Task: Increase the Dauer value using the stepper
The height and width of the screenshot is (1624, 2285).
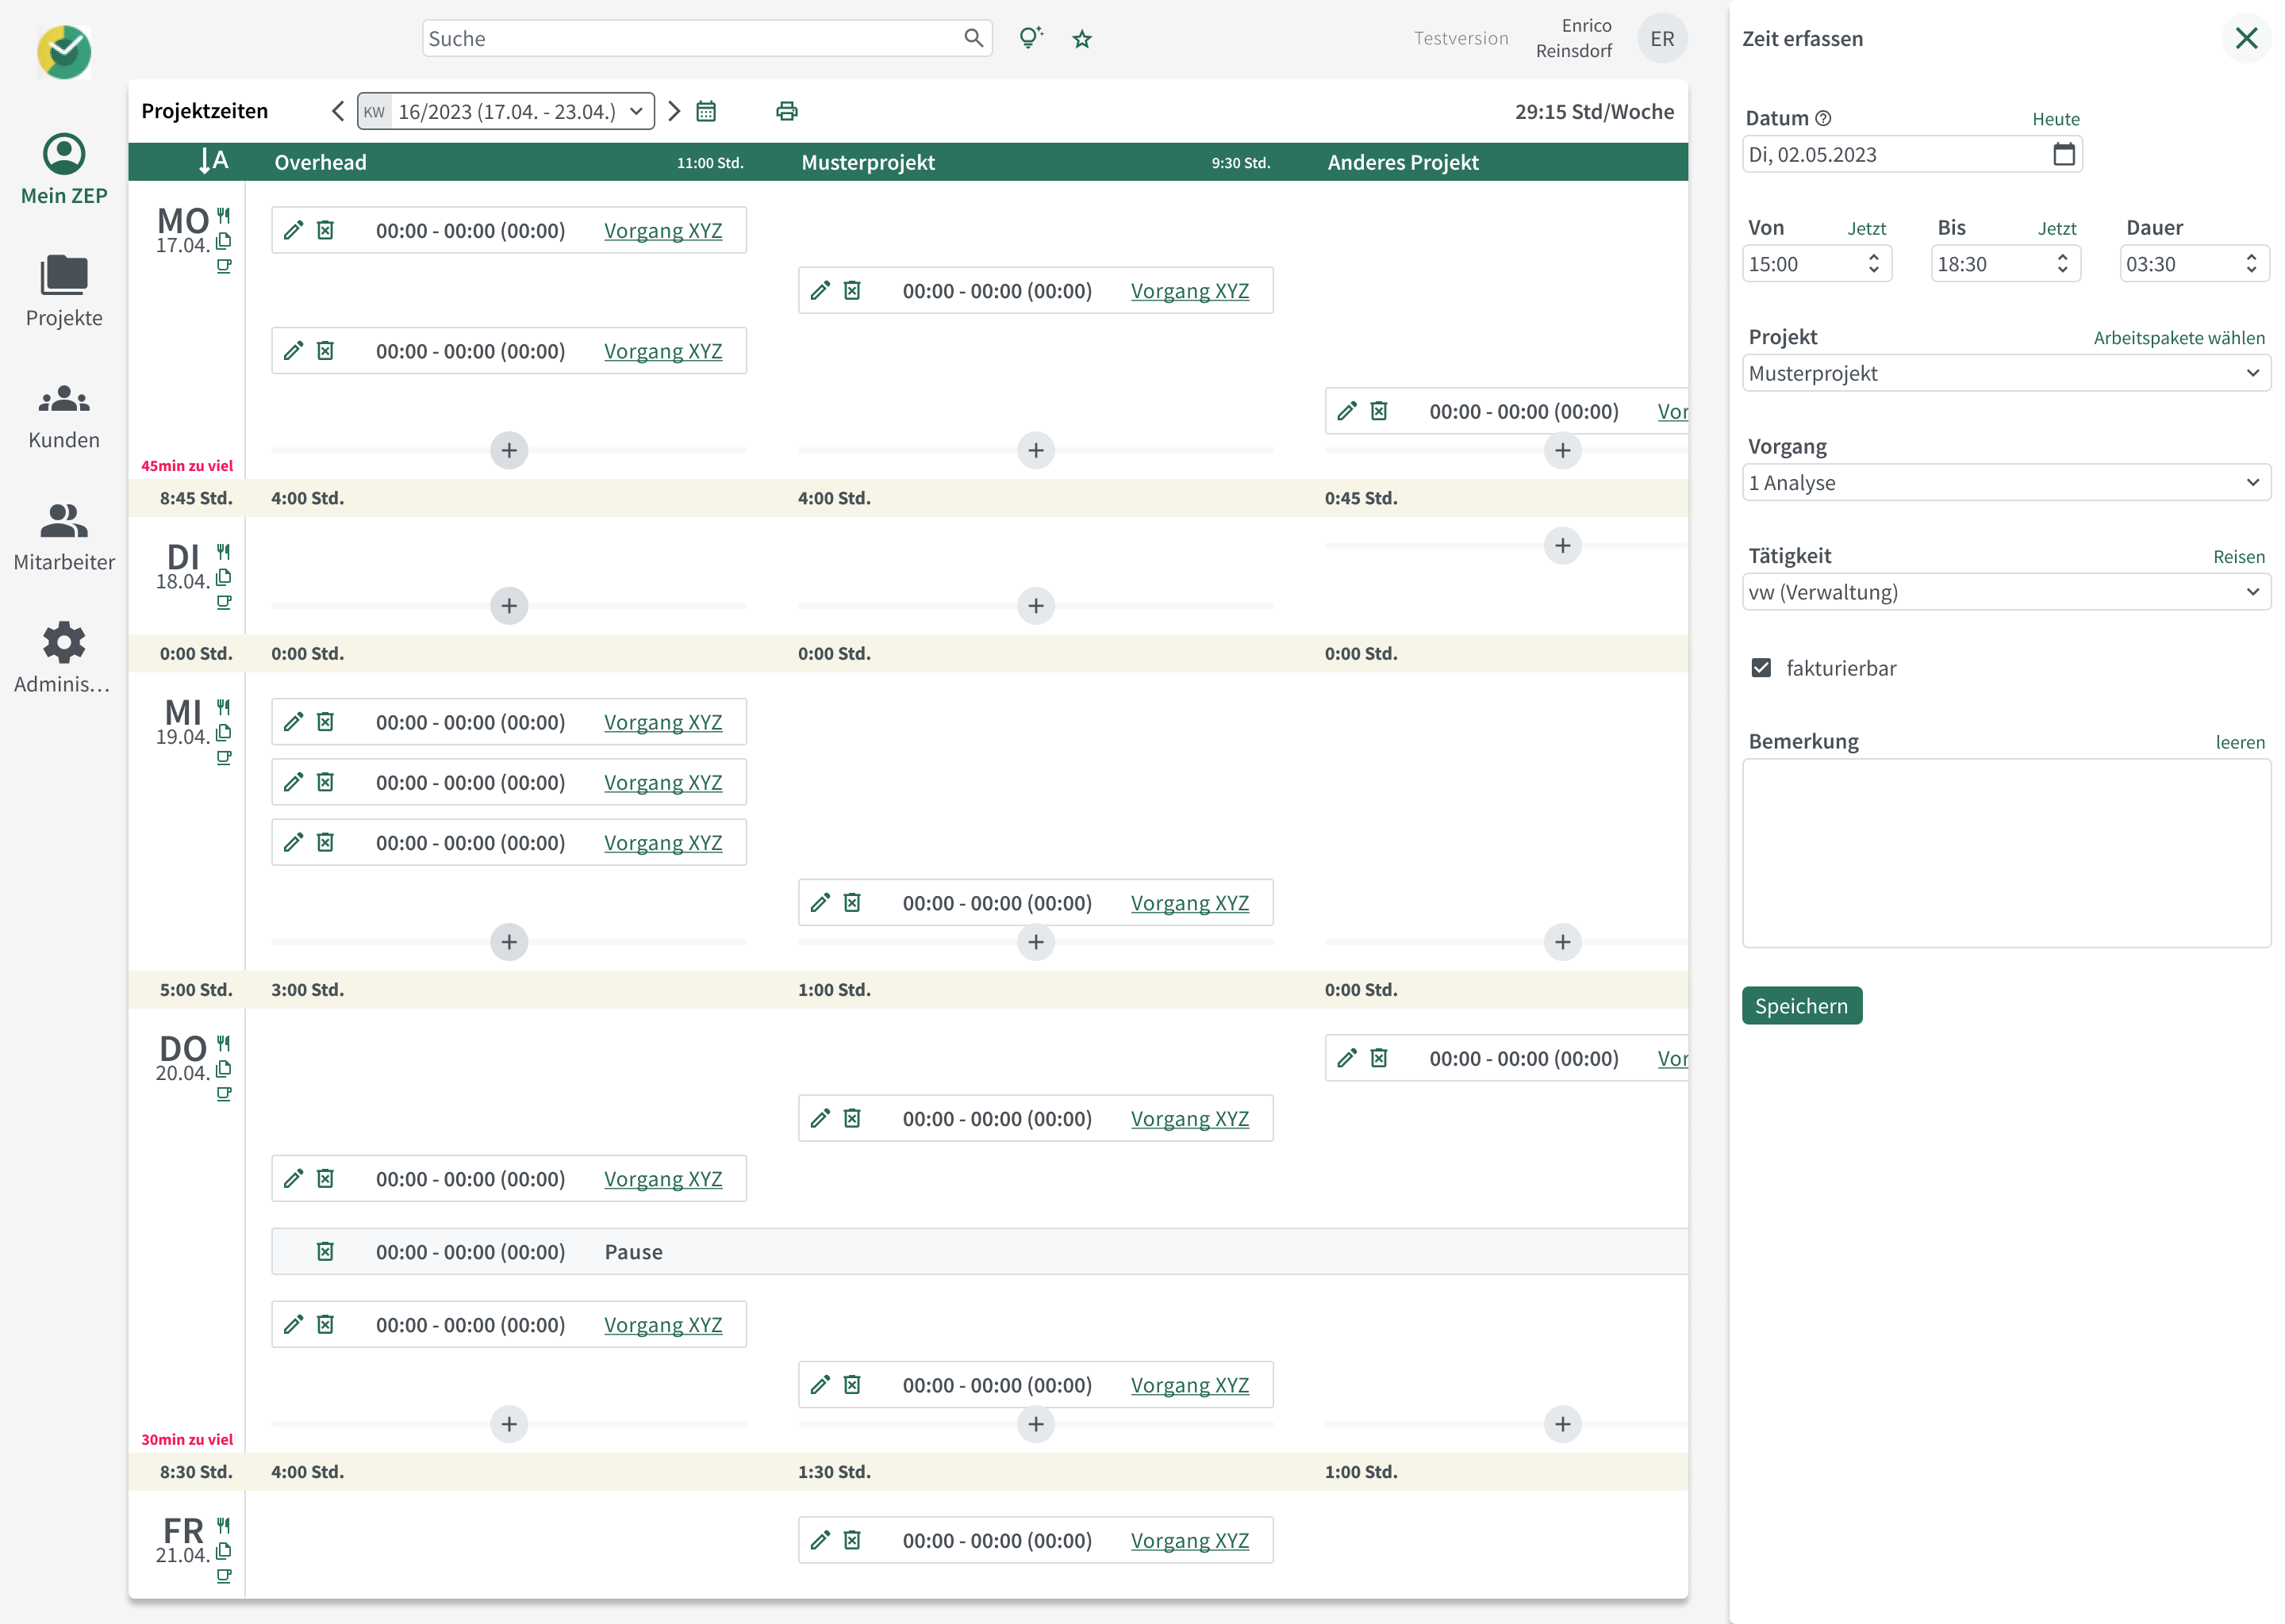Action: click(2252, 258)
